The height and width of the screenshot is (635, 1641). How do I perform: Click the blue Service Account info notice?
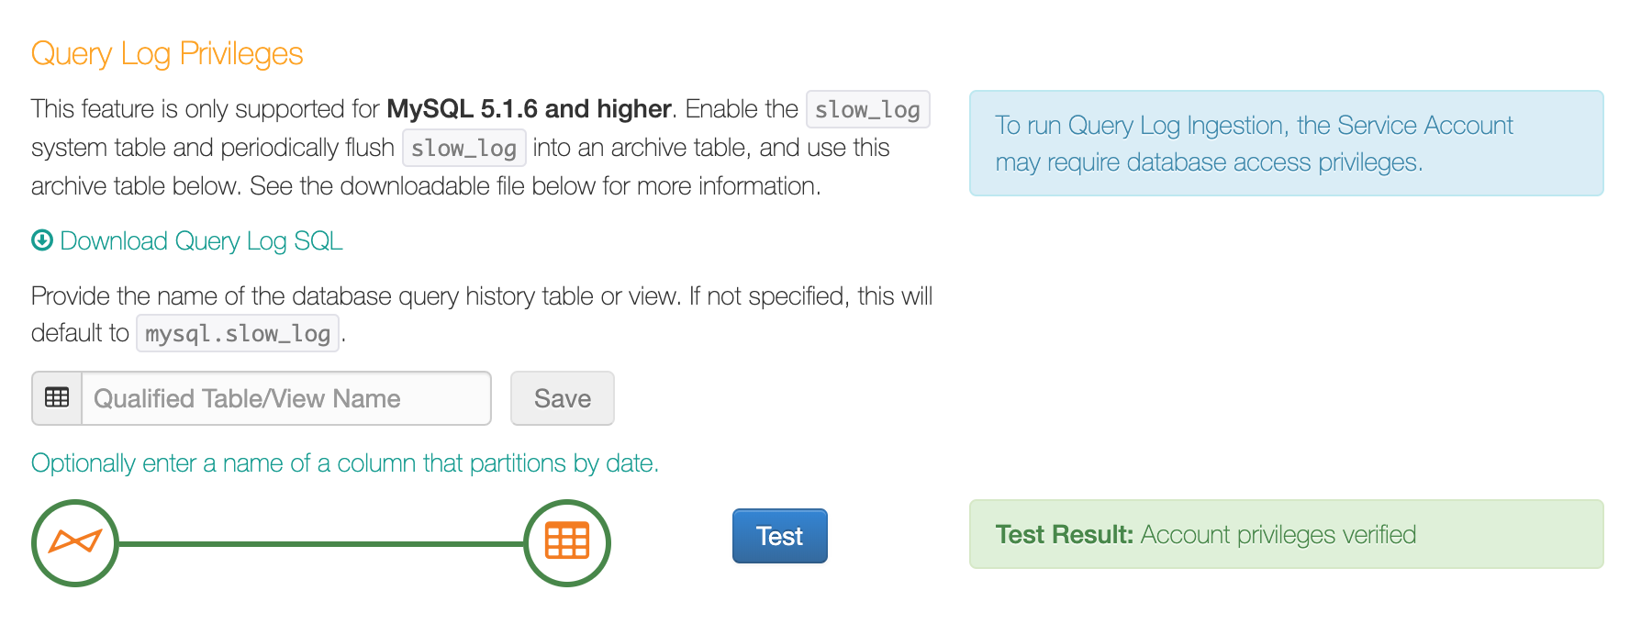point(1287,143)
